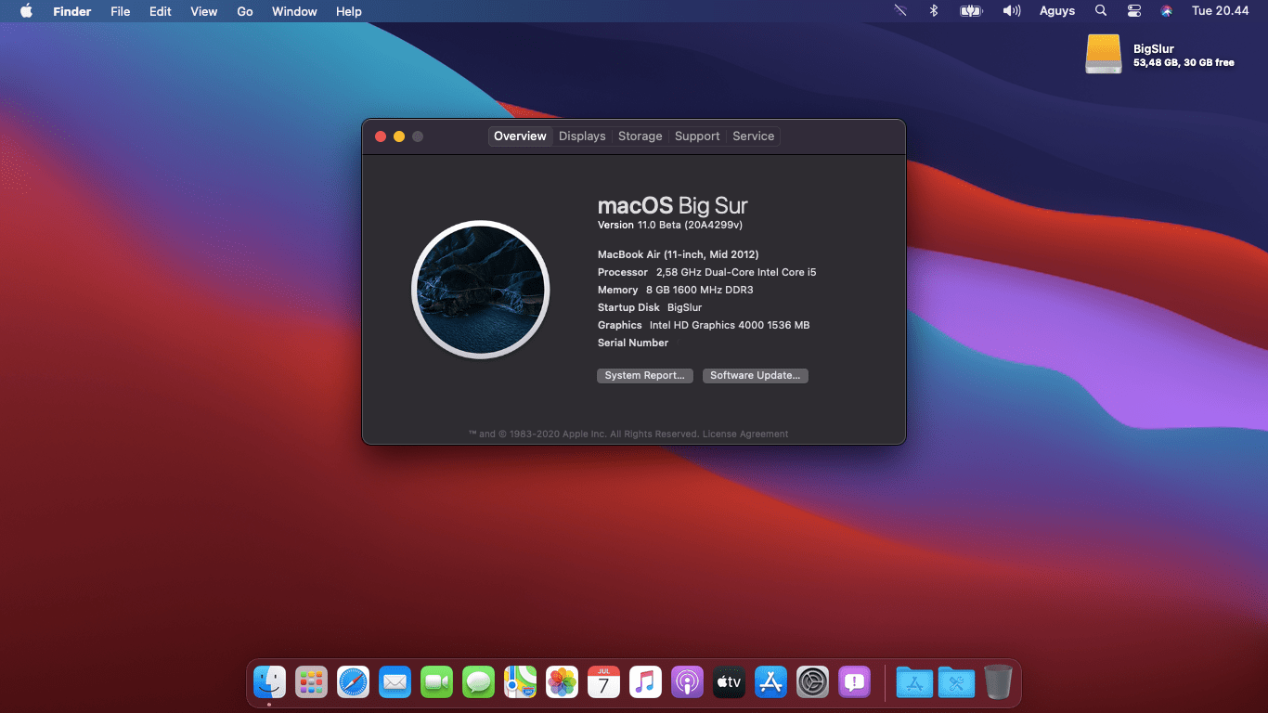
Task: Minimize the About This Mac window
Action: point(399,136)
